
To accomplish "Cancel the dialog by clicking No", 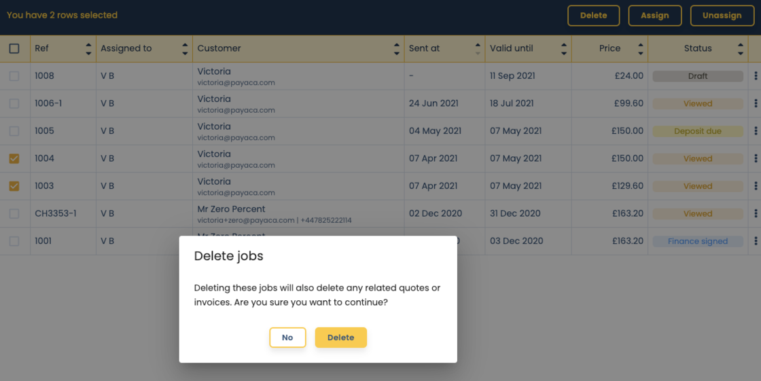I will 287,338.
